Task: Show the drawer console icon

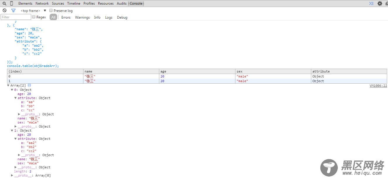Action: 371,3
